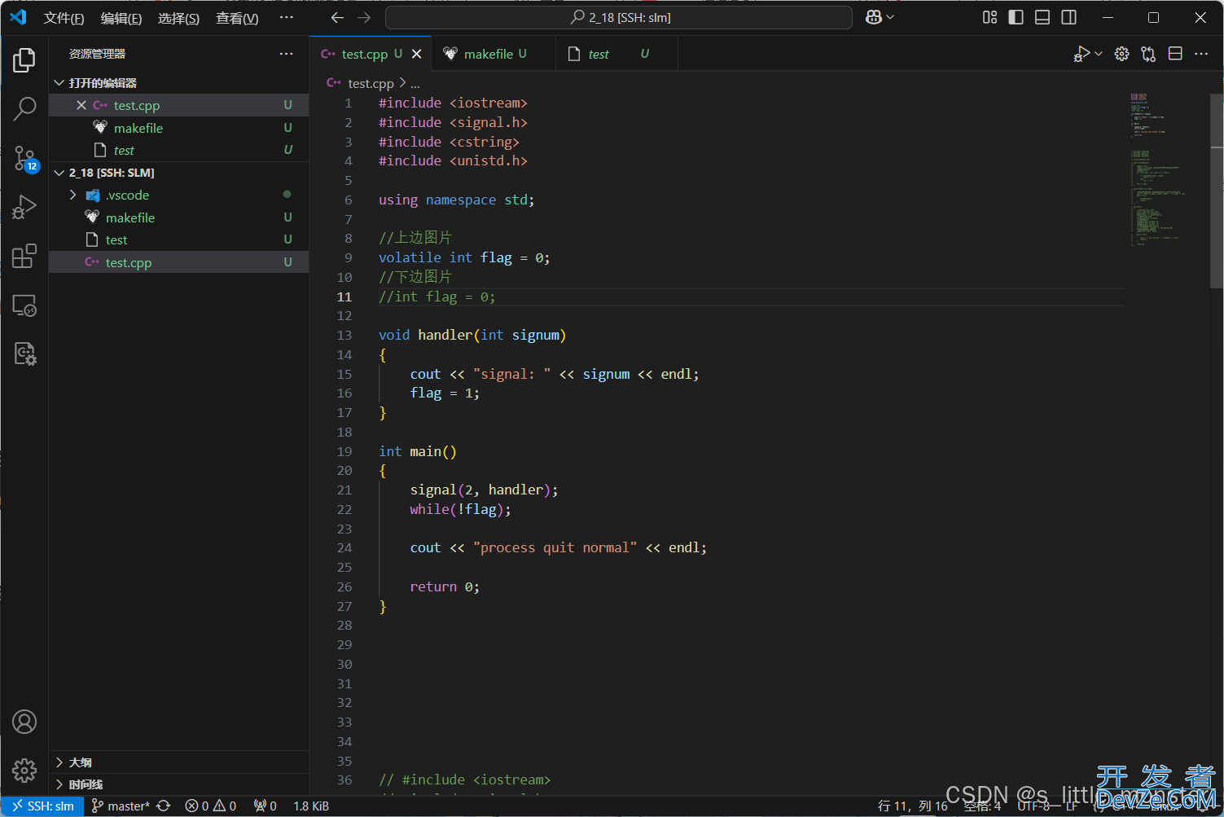Image resolution: width=1224 pixels, height=817 pixels.
Task: Close the test.cpp editor tab
Action: [x=416, y=54]
